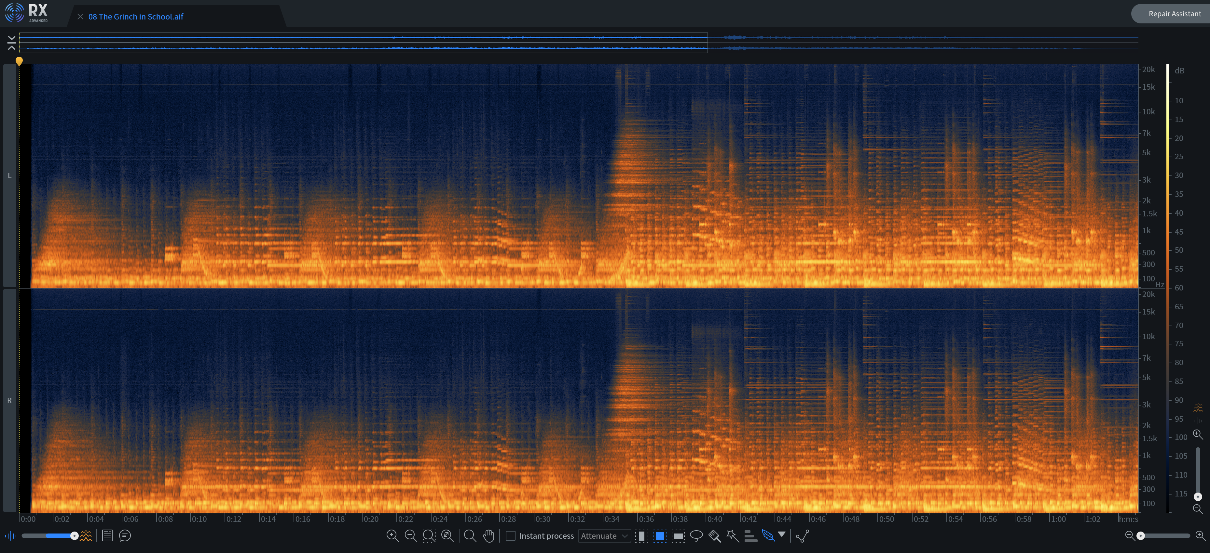Select the Magic Wand tool
1210x553 pixels.
(x=732, y=536)
